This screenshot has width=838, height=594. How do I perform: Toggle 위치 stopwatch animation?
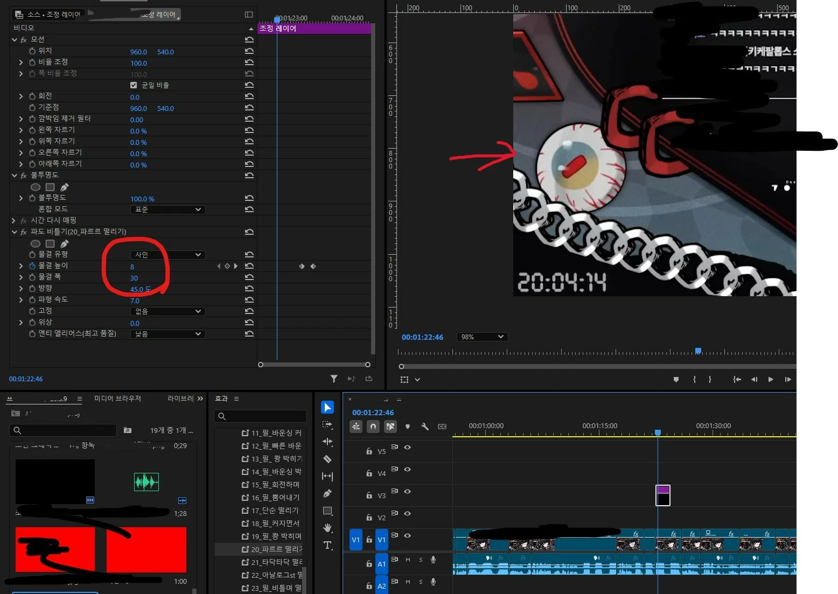[x=32, y=51]
